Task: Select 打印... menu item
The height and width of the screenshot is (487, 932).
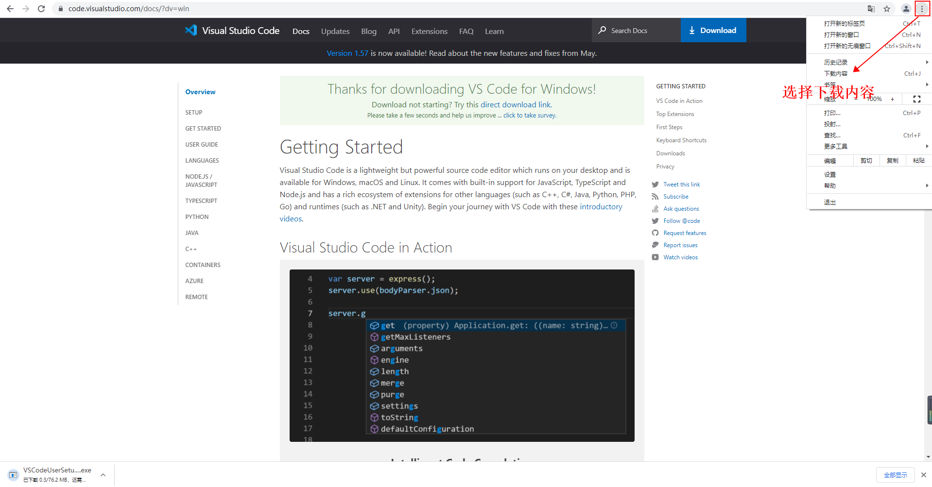Action: 869,113
